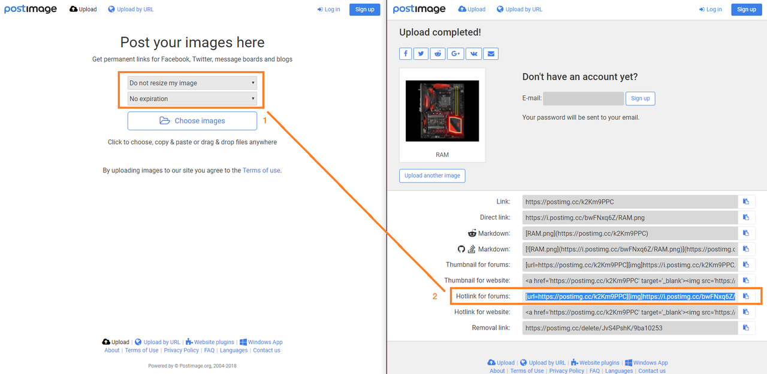
Task: Copy the Thumbnail for website code
Action: pos(746,280)
